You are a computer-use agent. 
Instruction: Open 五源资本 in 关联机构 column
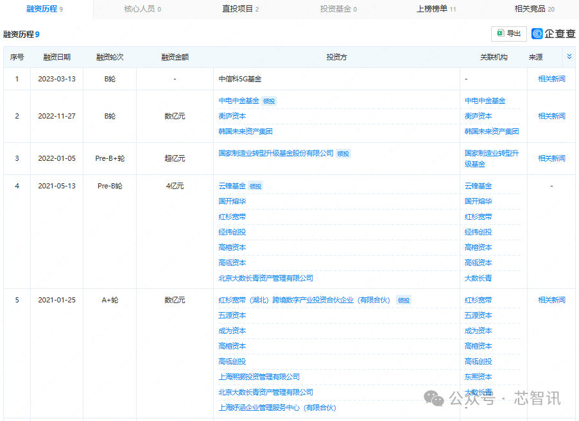point(478,315)
